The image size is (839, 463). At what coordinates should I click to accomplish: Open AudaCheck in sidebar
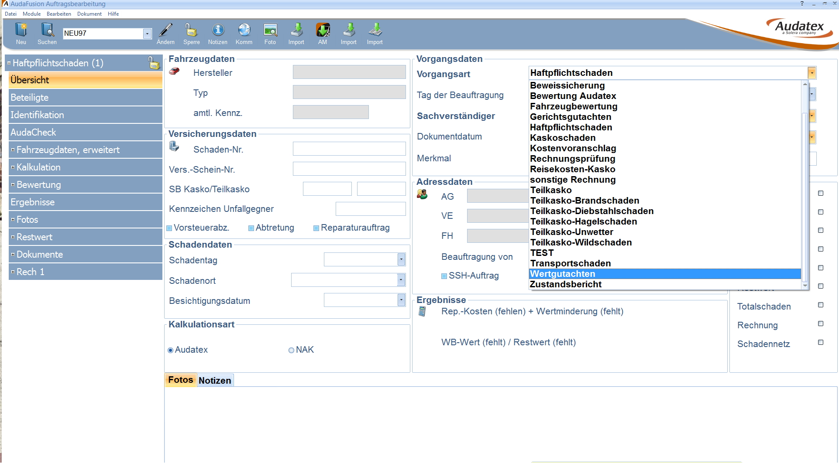[x=86, y=132]
